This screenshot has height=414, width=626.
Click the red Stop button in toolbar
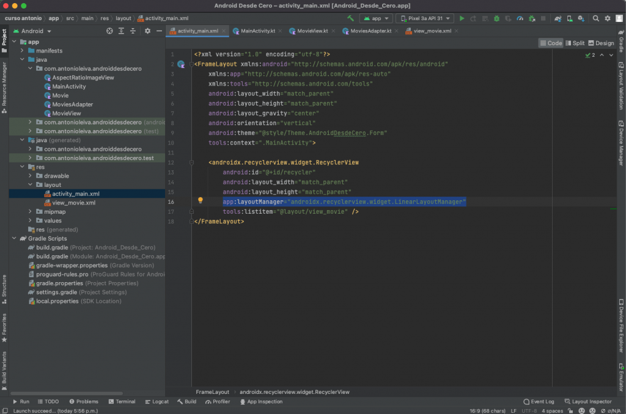(543, 18)
